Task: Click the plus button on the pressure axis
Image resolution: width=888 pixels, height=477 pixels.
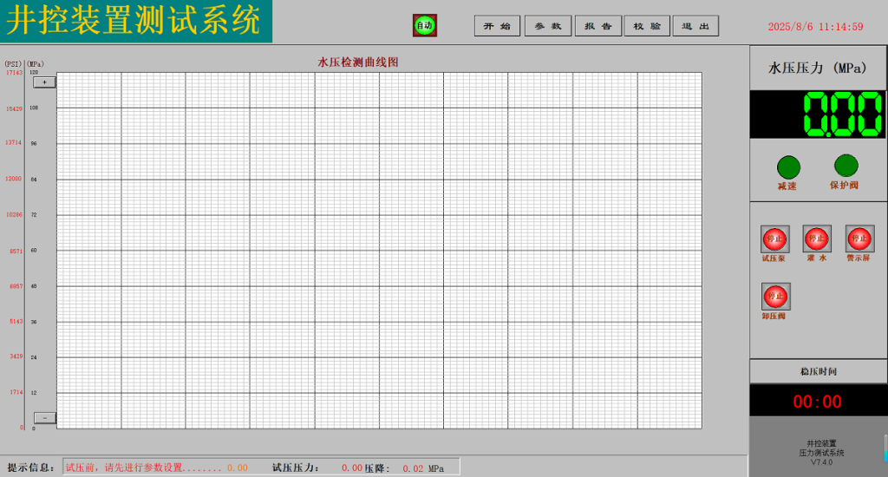Action: (x=44, y=82)
